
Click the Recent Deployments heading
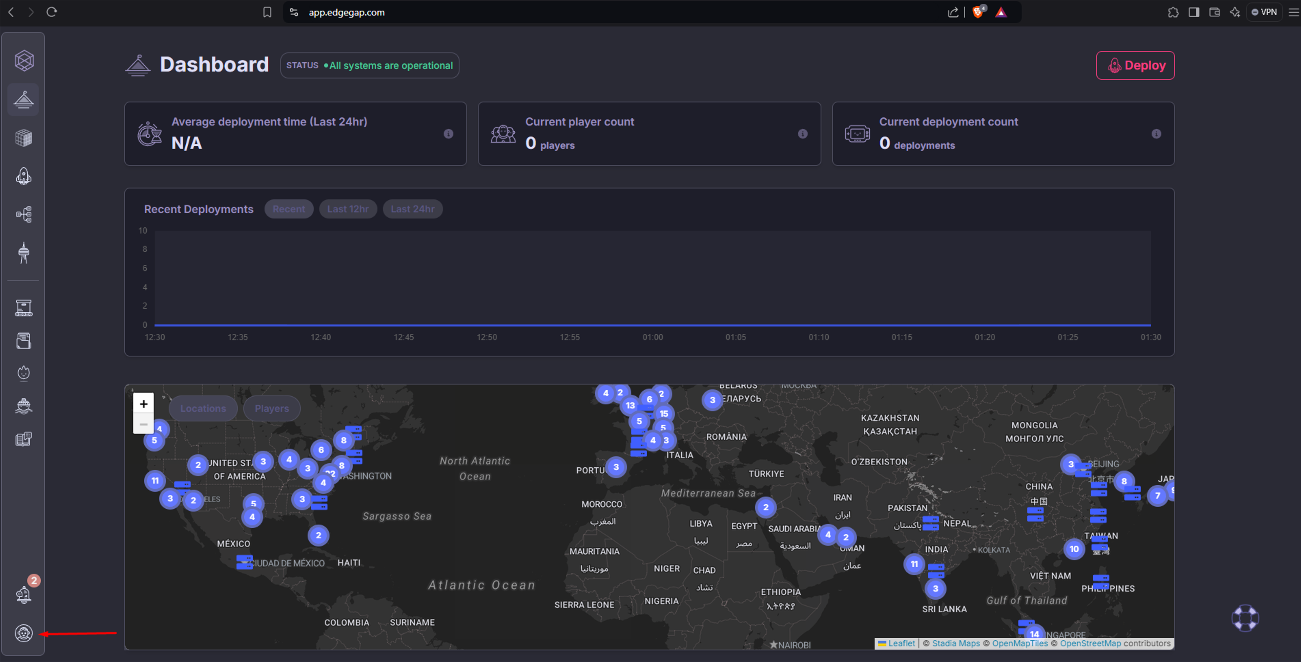click(x=199, y=209)
